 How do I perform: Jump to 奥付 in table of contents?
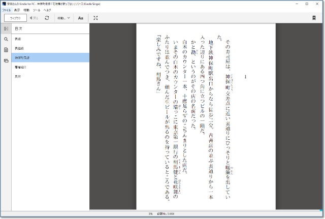[x=18, y=76]
